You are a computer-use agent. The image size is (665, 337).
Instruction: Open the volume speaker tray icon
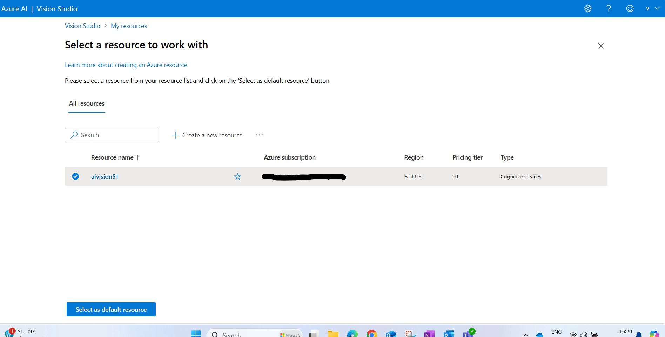[x=583, y=335]
